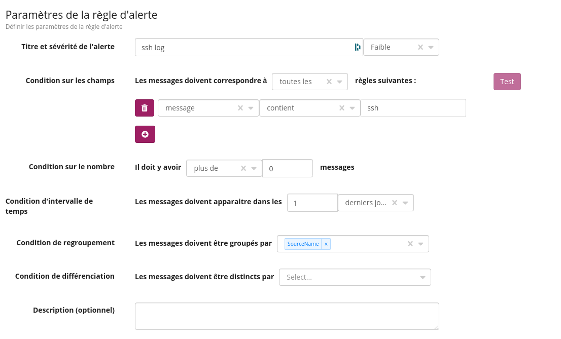The width and height of the screenshot is (561, 339).
Task: Focus the alert title field 'ssh log'
Action: [x=243, y=48]
